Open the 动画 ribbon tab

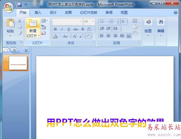(68, 12)
